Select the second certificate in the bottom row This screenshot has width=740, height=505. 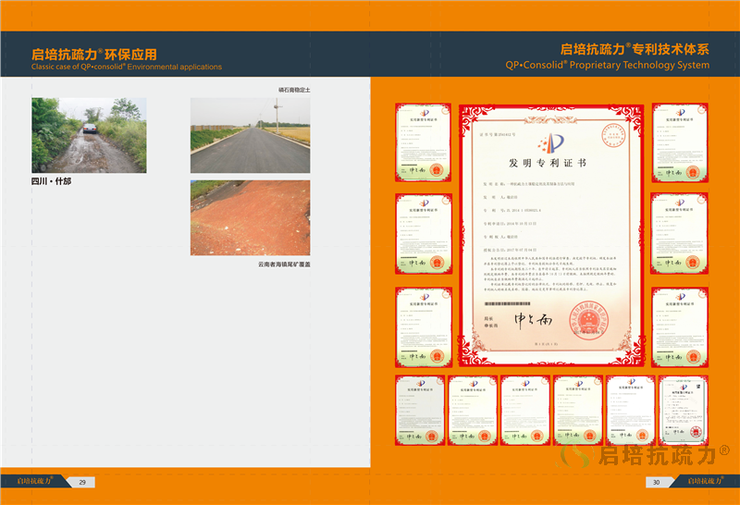pos(473,410)
